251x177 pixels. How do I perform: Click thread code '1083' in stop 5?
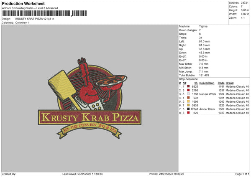point(221,101)
